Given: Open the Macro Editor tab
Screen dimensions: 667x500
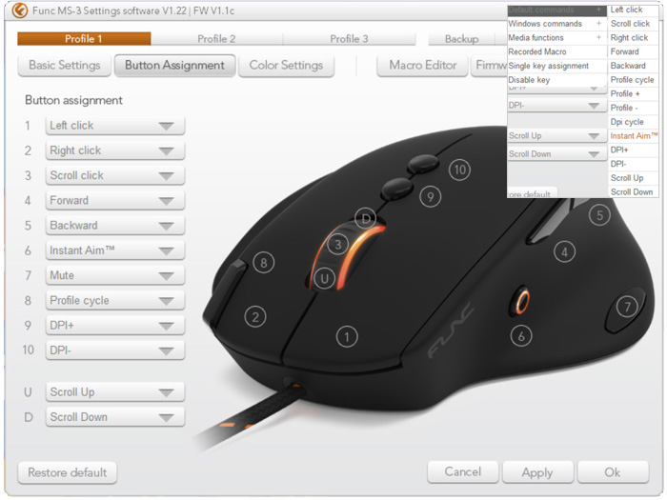Looking at the screenshot, I should click(422, 66).
